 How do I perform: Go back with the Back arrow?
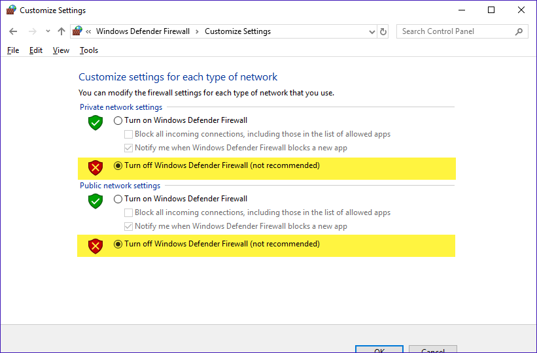pos(13,31)
